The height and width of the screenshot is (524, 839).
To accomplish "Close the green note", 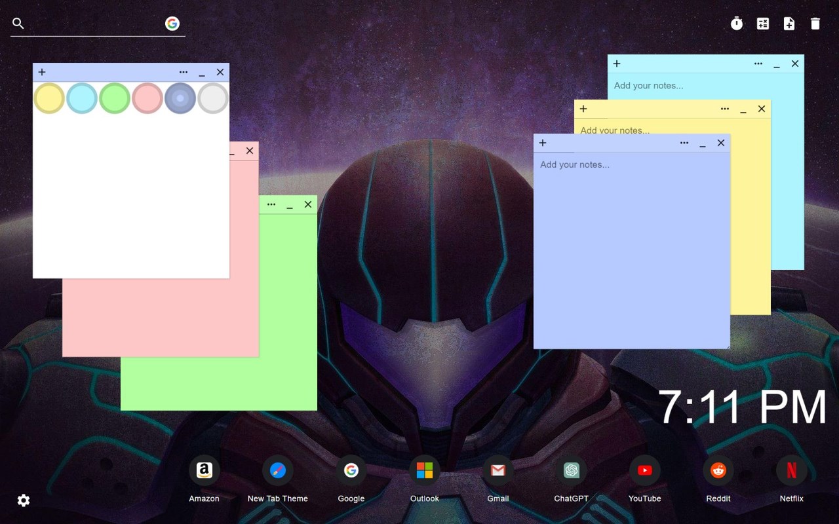I will (x=308, y=204).
